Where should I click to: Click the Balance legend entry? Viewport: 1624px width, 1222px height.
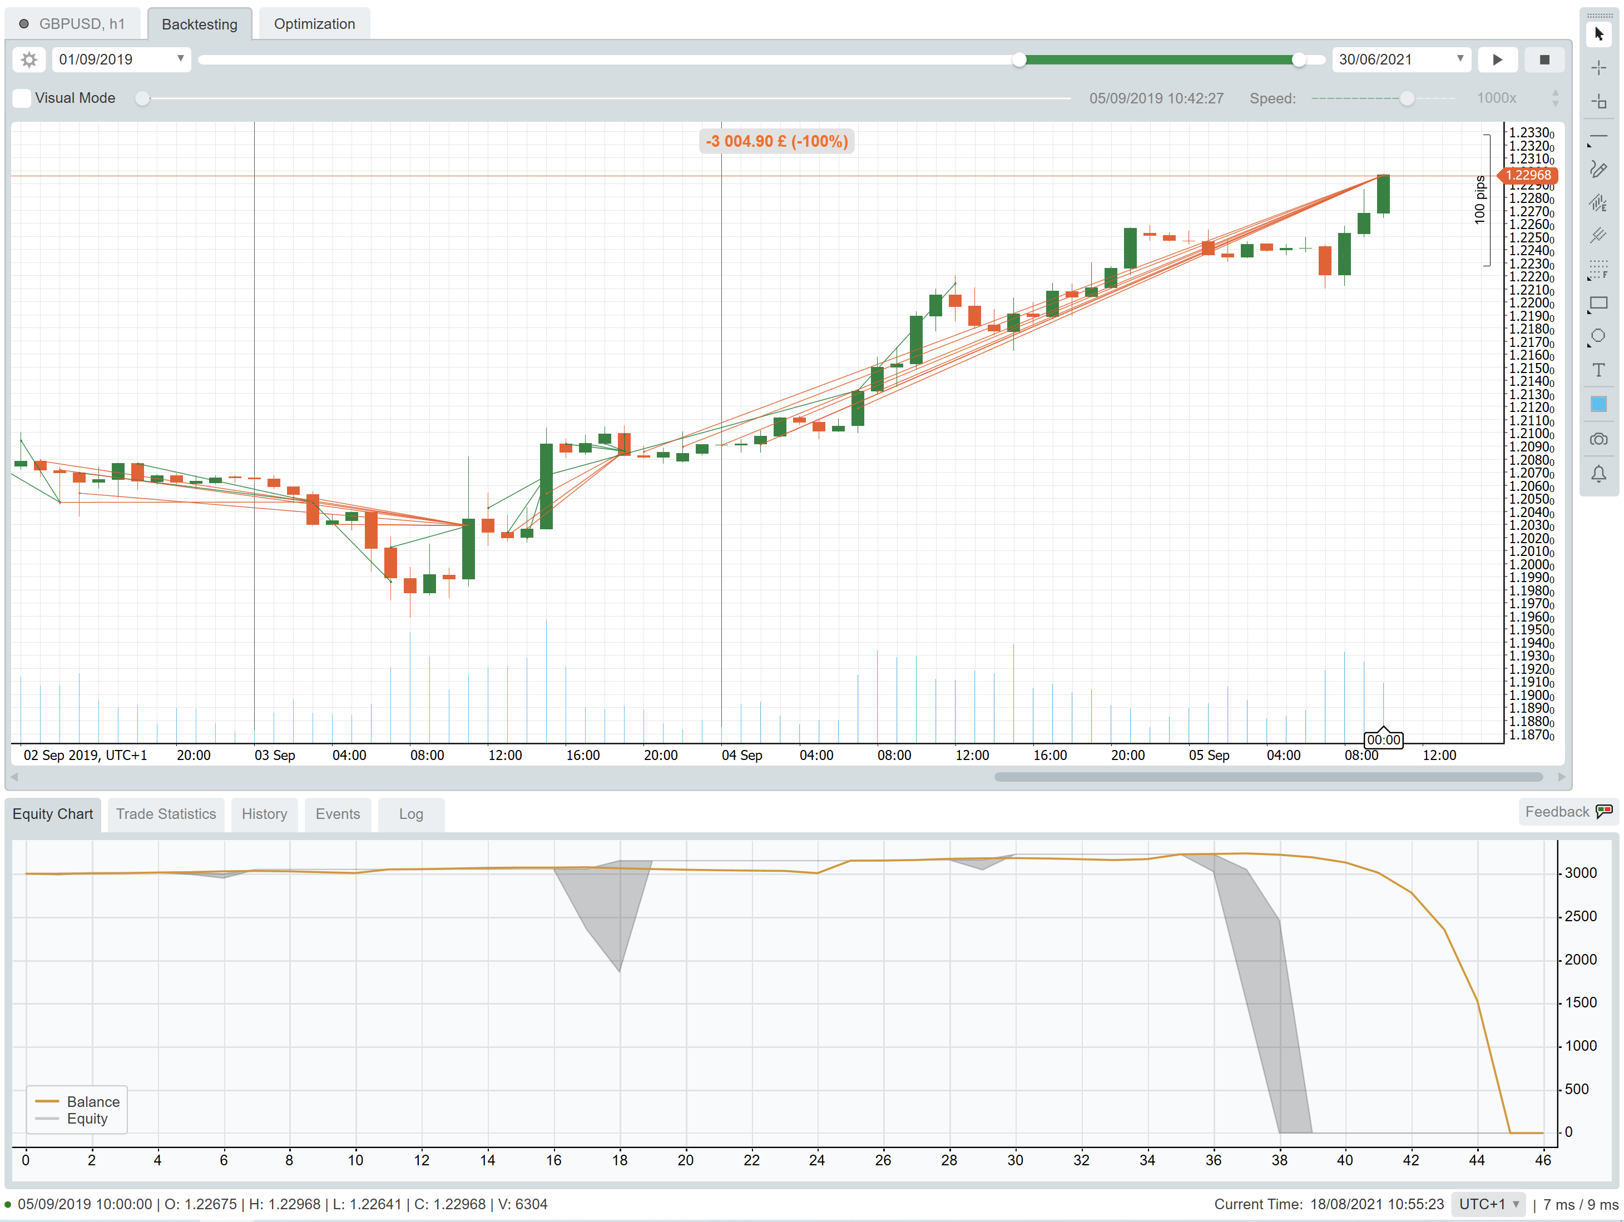[78, 1102]
